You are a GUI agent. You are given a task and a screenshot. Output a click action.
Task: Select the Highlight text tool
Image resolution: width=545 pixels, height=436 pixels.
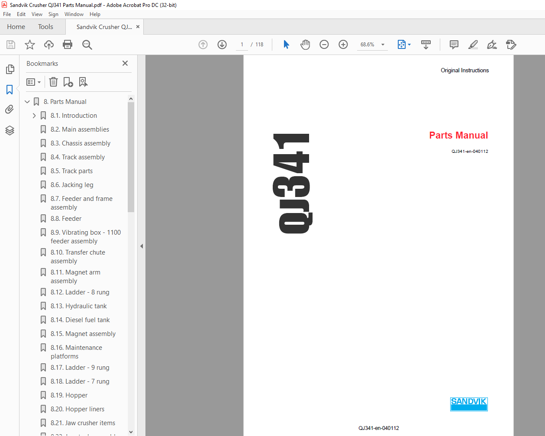point(473,45)
